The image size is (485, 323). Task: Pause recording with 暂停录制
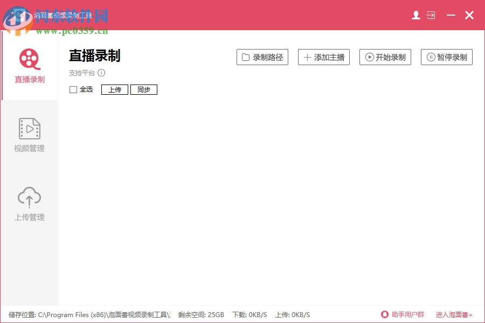coord(446,57)
